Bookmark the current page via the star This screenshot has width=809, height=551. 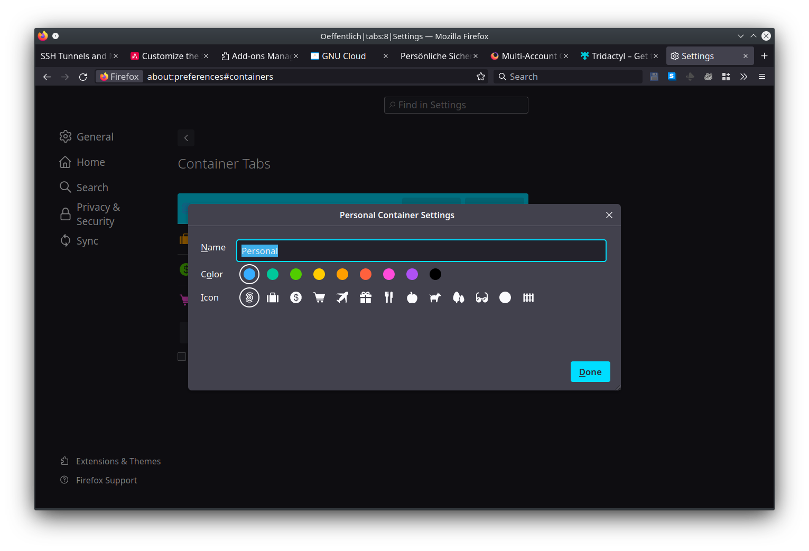pyautogui.click(x=480, y=76)
